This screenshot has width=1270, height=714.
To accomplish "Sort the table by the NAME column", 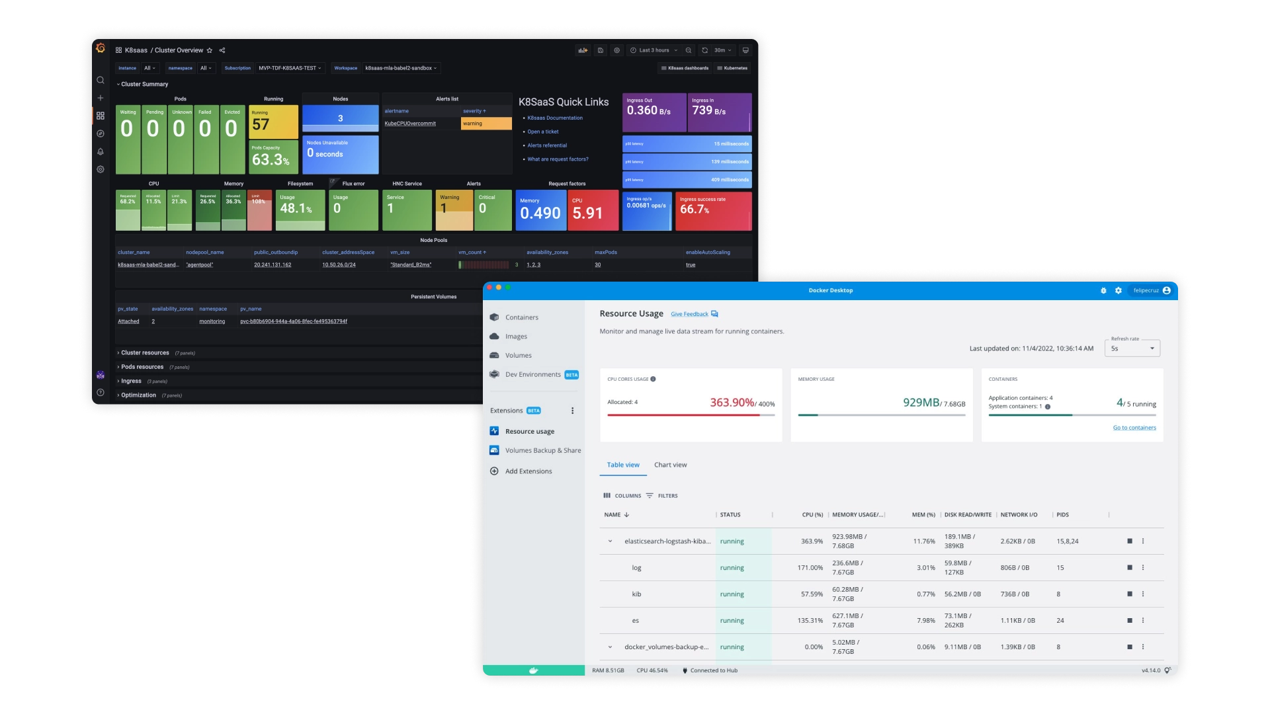I will [616, 515].
